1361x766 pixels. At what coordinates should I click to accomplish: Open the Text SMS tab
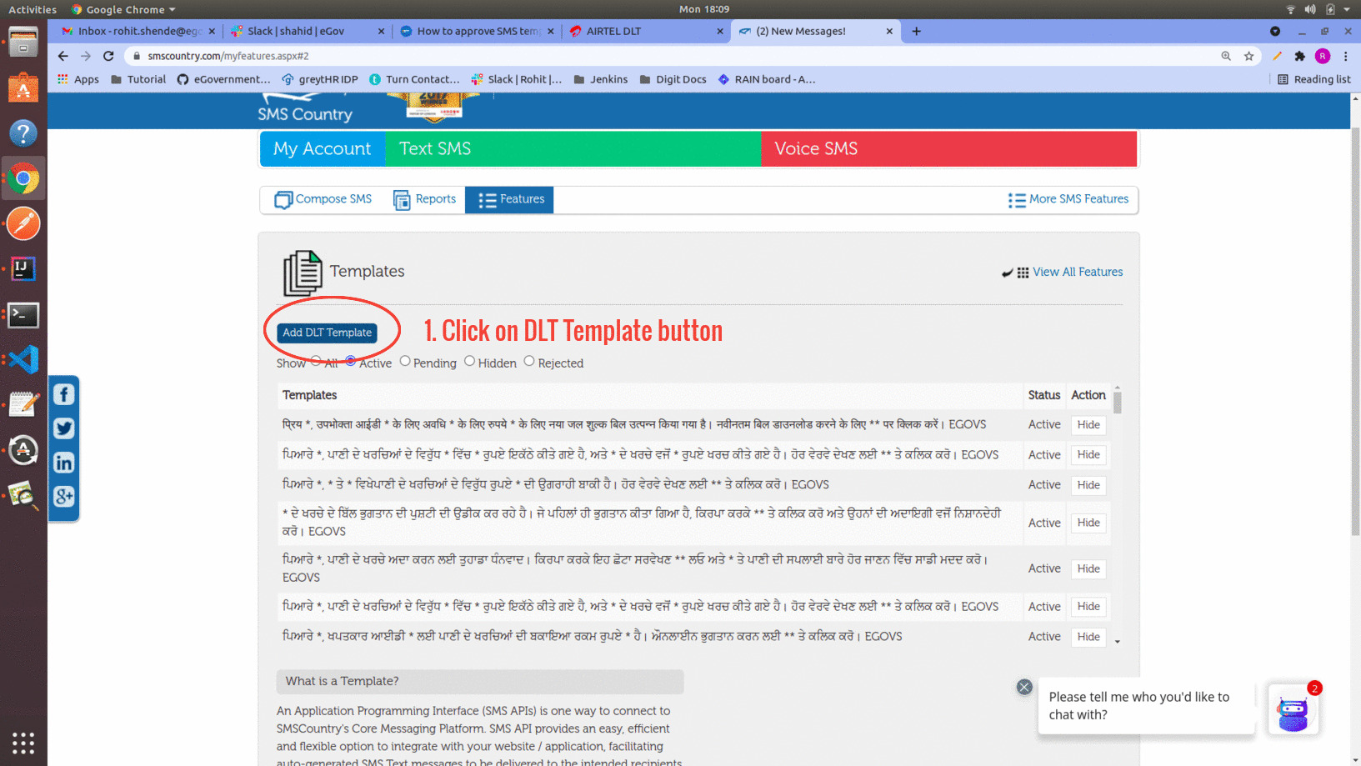tap(435, 148)
